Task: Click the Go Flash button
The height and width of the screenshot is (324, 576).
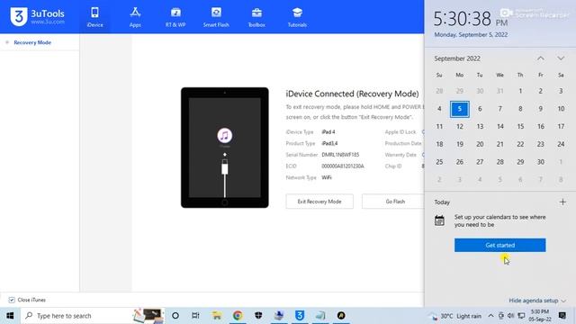Action: [395, 202]
